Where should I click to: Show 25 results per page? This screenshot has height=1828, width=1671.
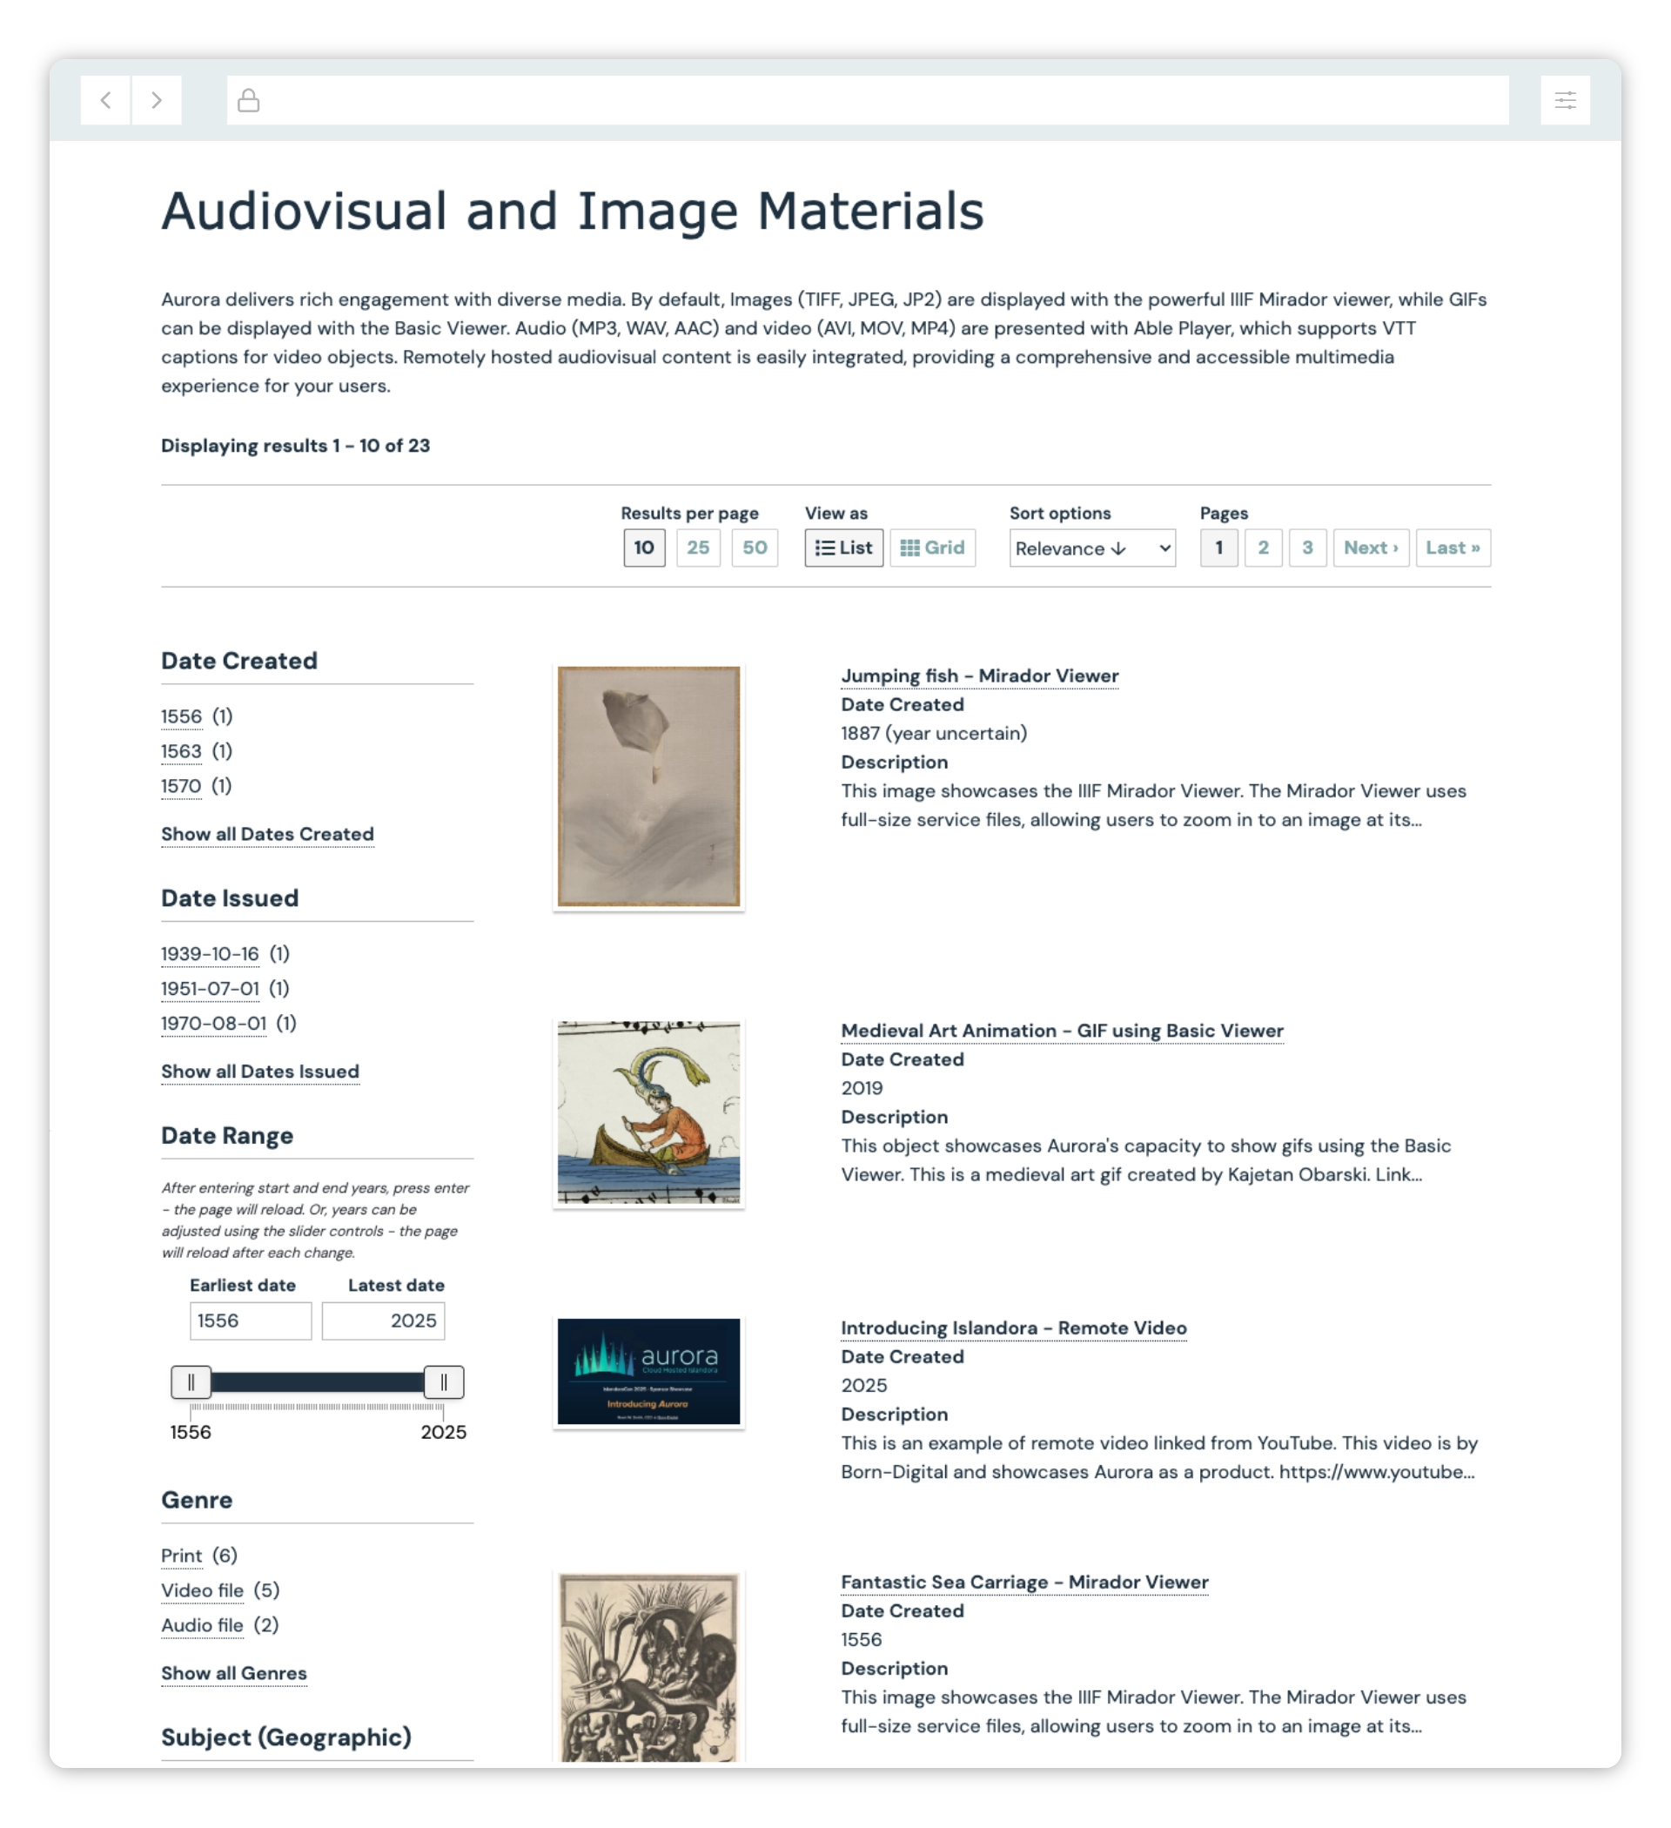pos(699,548)
